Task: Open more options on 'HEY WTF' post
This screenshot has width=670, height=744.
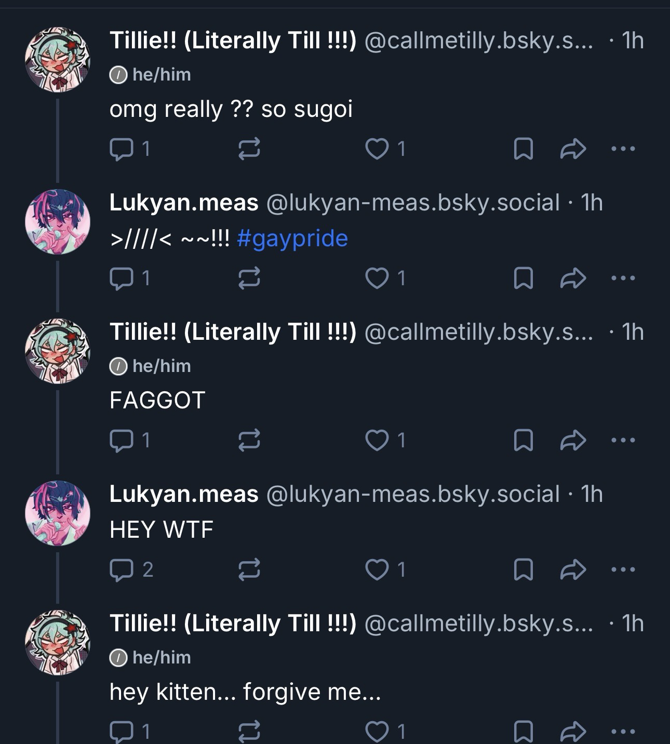Action: (623, 569)
